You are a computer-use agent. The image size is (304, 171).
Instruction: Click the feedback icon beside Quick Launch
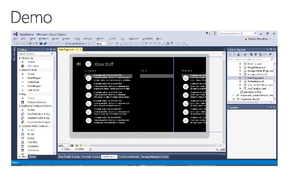click(x=215, y=34)
